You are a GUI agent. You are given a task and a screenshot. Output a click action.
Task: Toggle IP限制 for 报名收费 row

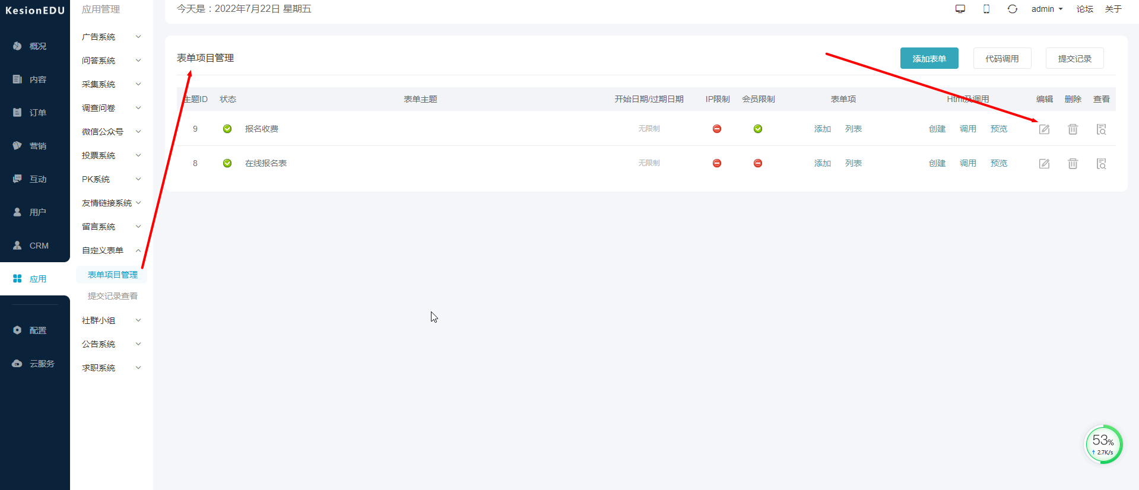pyautogui.click(x=717, y=129)
